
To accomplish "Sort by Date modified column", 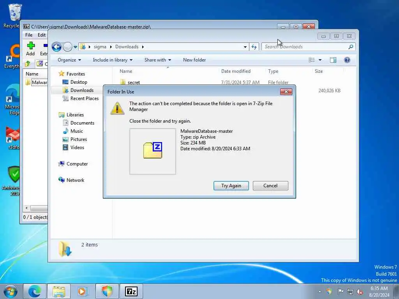I will coord(236,71).
